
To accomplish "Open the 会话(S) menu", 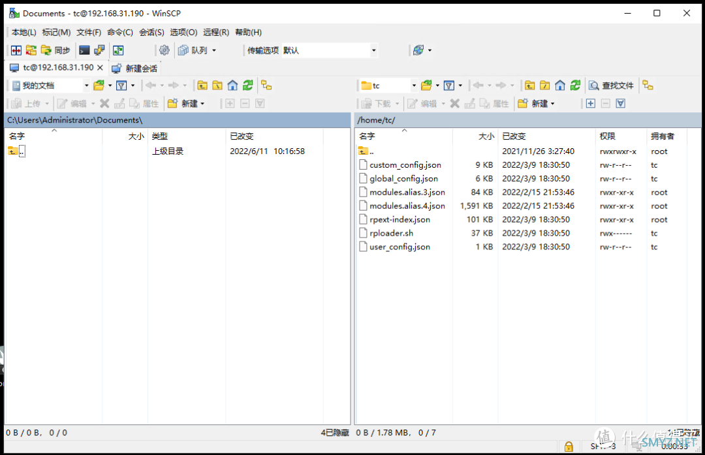I will 151,33.
